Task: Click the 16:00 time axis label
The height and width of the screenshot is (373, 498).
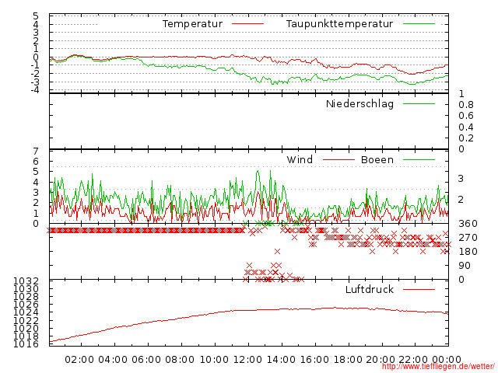Action: click(314, 359)
